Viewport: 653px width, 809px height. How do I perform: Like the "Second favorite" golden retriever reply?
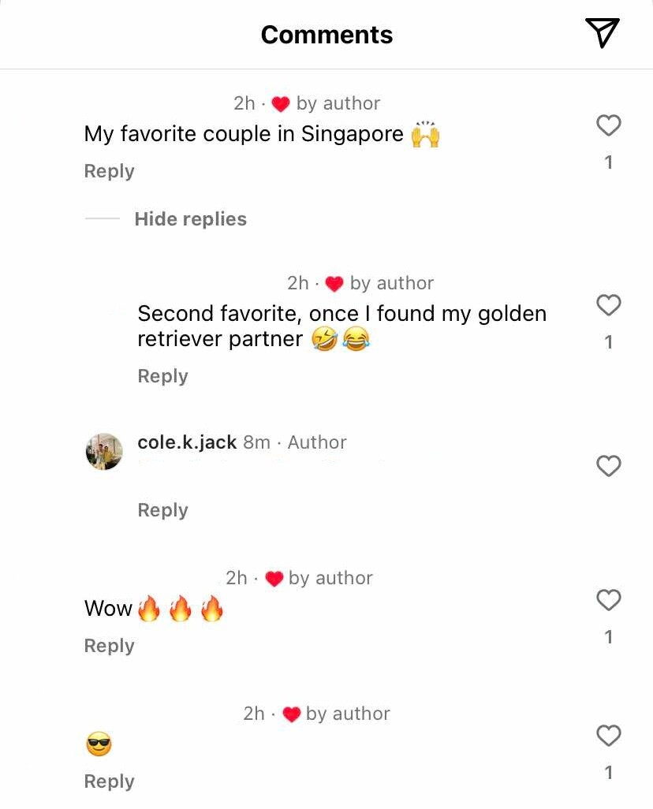609,305
